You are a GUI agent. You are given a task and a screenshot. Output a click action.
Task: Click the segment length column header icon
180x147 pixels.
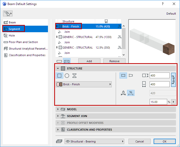pos(106,21)
